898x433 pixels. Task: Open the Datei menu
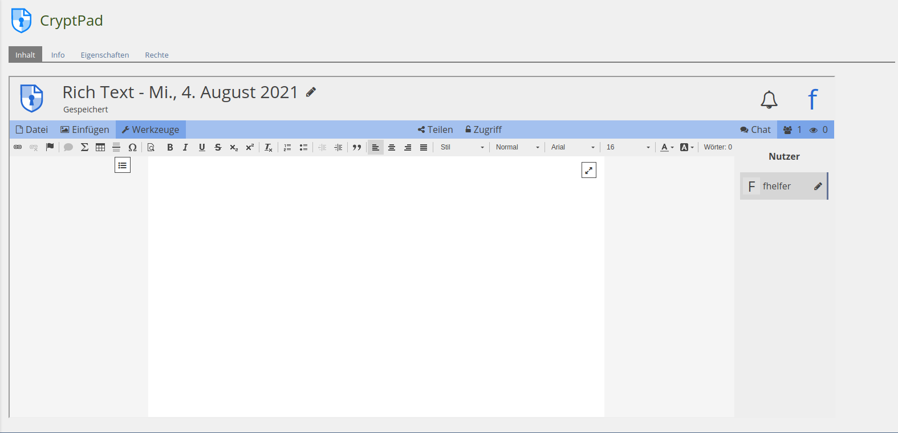click(x=32, y=130)
